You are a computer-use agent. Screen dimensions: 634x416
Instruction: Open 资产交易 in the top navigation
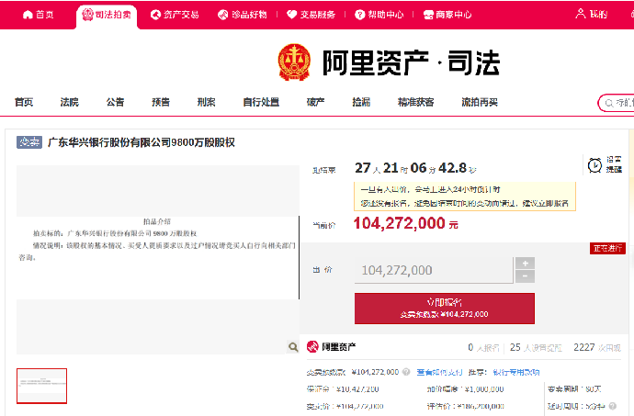pos(175,16)
